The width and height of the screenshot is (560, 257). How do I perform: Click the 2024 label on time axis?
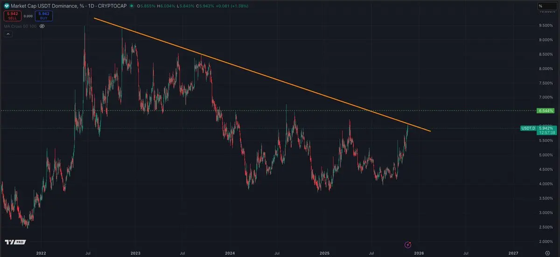pos(230,253)
